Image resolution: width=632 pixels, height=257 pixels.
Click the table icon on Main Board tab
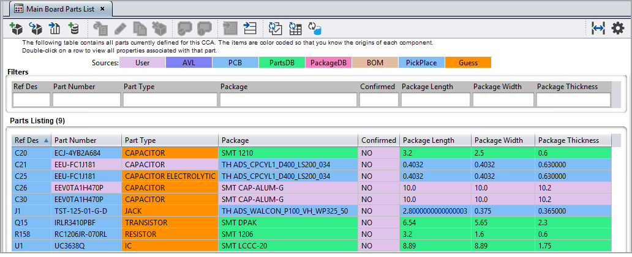tap(18, 9)
